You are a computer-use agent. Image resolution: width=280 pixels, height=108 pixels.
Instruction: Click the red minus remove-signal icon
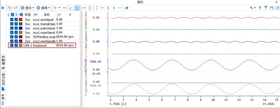tap(65, 8)
